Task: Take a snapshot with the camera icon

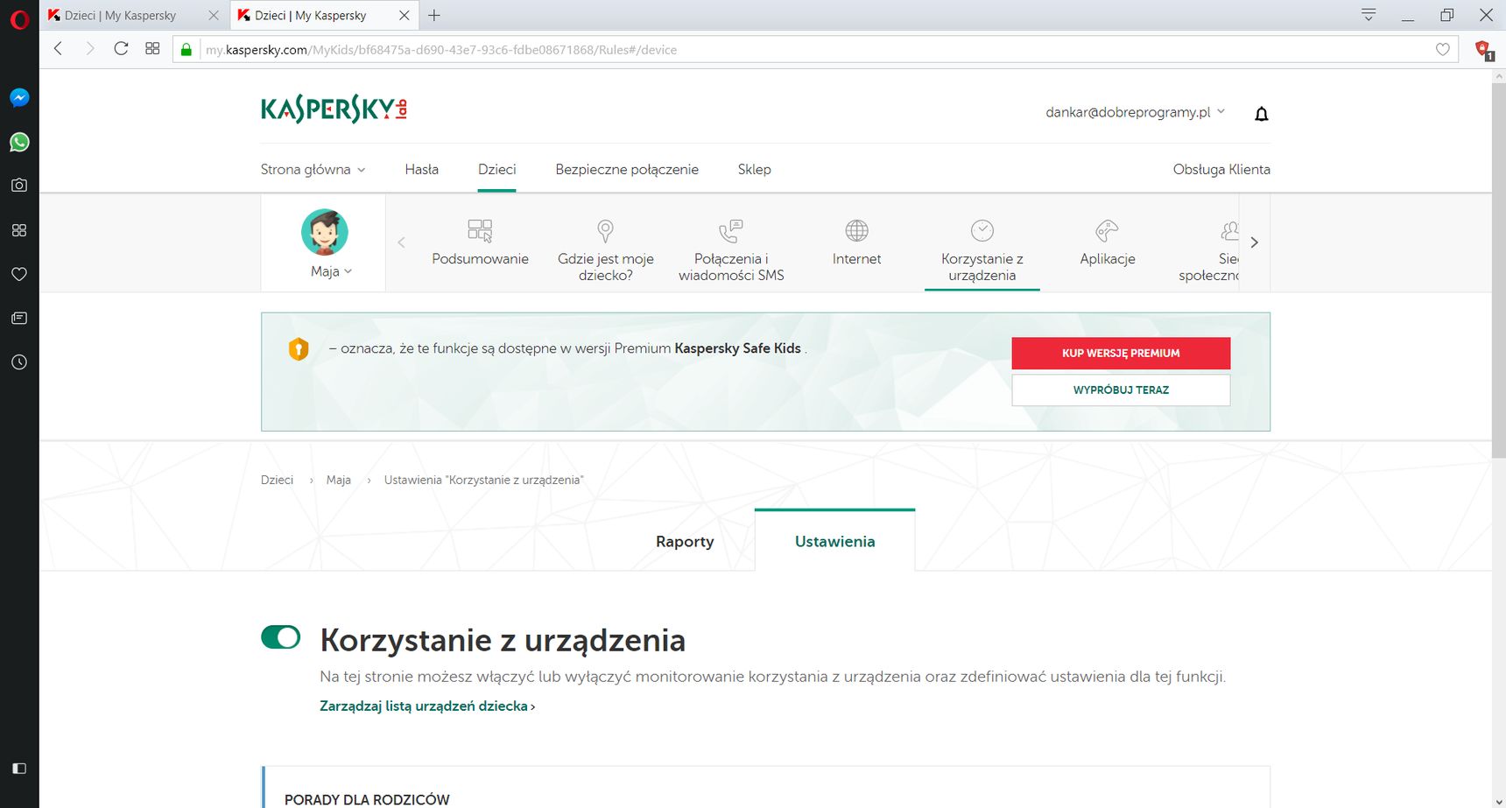Action: [x=19, y=186]
